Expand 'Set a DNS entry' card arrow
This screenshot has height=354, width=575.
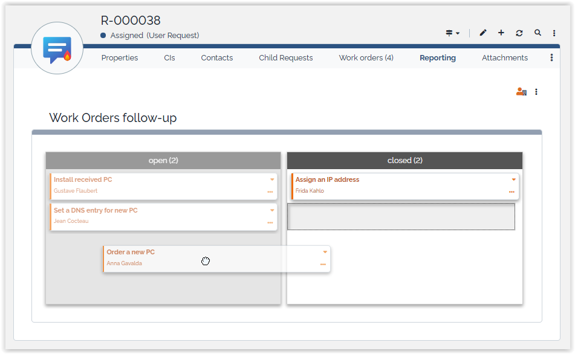[272, 211]
